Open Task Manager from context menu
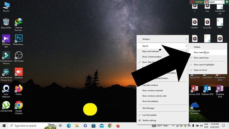The width and height of the screenshot is (229, 129). pyautogui.click(x=163, y=108)
